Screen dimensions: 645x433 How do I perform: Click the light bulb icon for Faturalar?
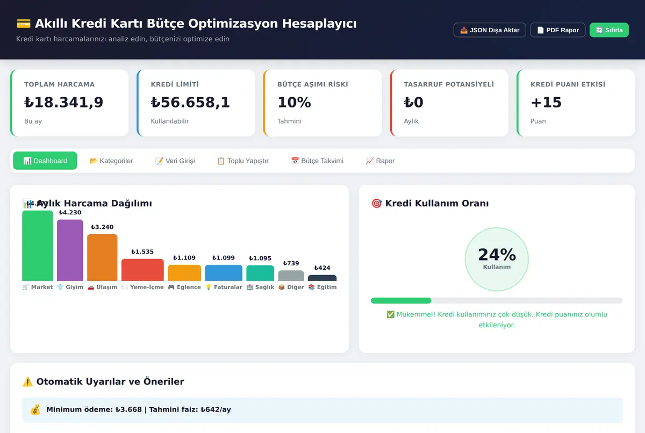[209, 287]
